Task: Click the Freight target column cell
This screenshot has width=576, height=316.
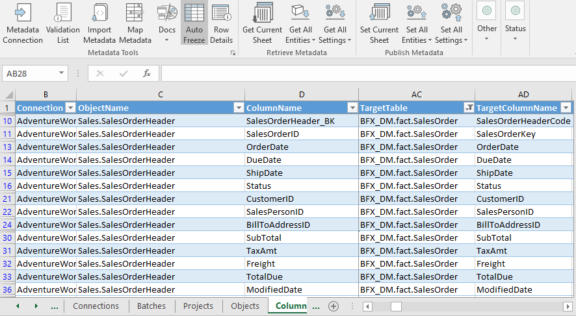Action: [x=523, y=263]
